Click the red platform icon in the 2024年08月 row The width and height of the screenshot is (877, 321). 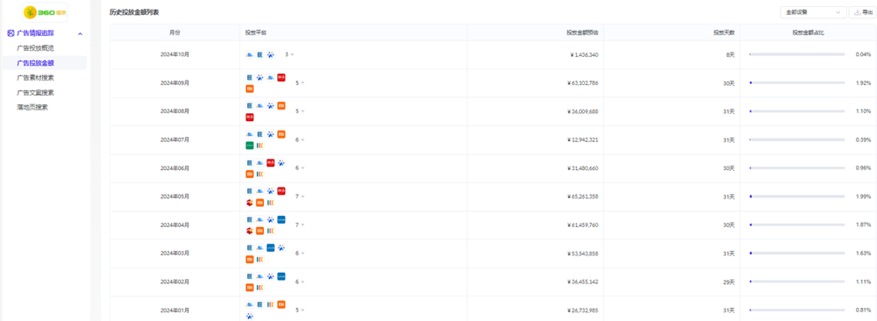coord(249,117)
